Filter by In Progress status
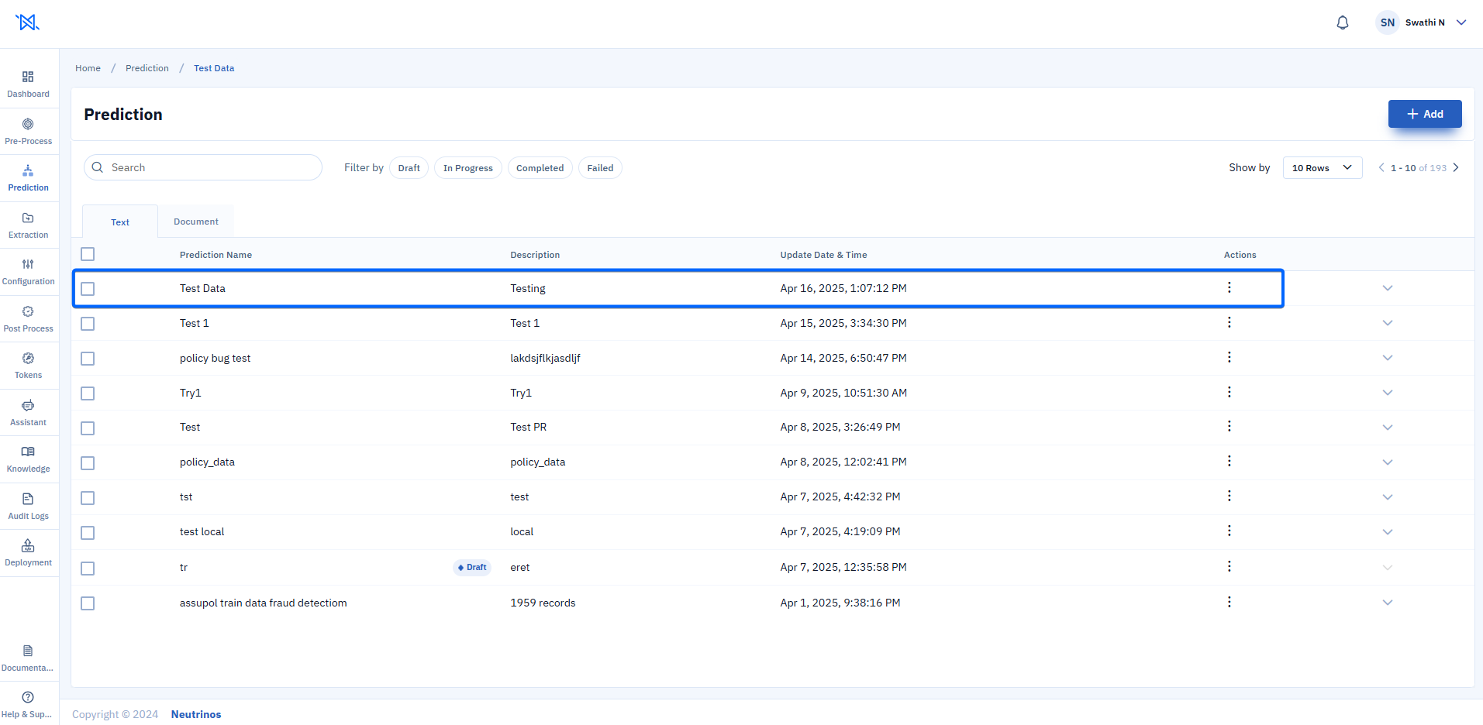 point(468,168)
